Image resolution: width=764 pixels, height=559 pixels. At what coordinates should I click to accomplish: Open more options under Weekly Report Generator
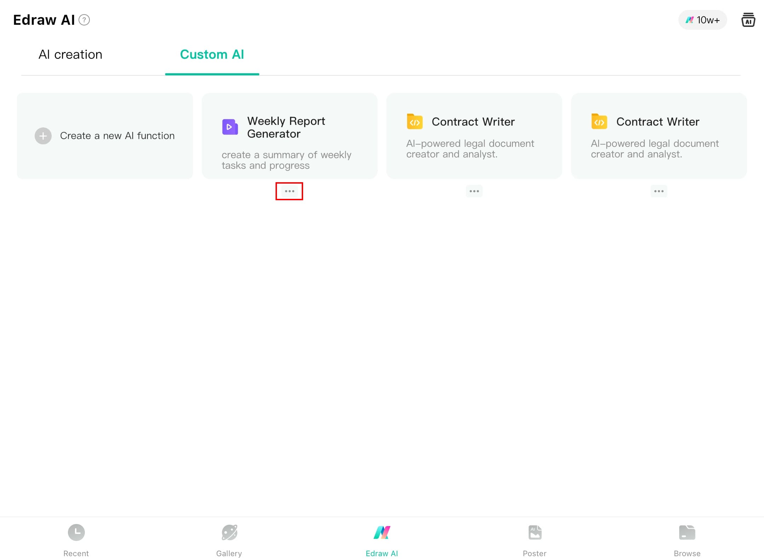[289, 191]
